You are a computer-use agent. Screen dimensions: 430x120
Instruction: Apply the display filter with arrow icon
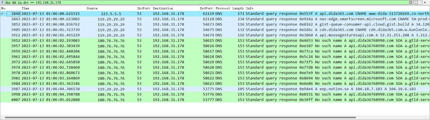tap(416, 2)
